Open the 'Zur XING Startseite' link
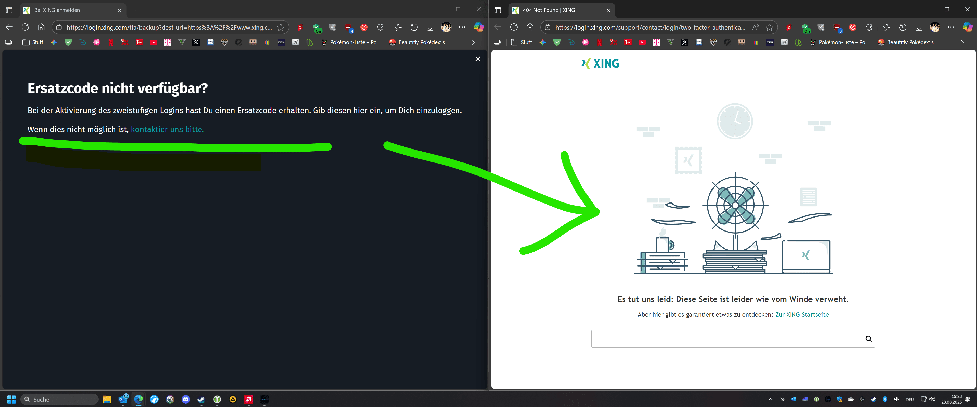The width and height of the screenshot is (977, 407). coord(802,315)
